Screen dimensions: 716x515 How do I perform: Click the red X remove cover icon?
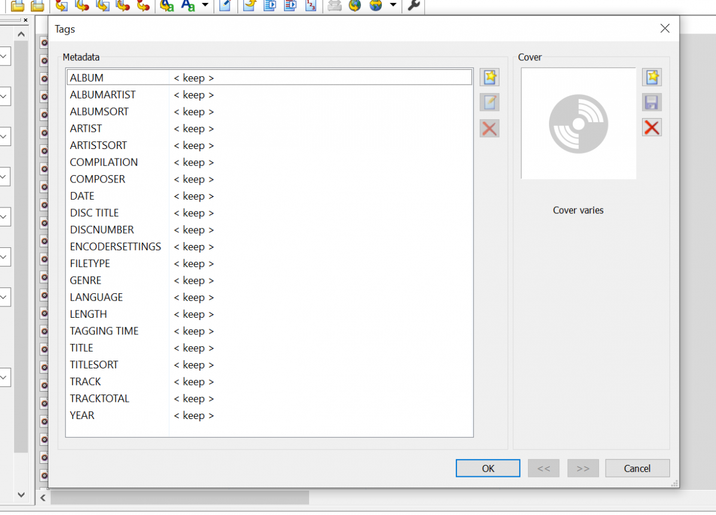point(652,127)
